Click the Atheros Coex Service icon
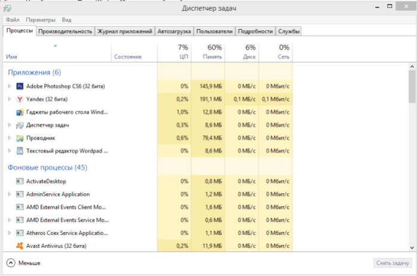 click(x=20, y=233)
